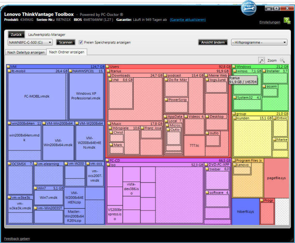The image size is (295, 243).
Task: Click the Downloads folder icon
Action: 109,75
